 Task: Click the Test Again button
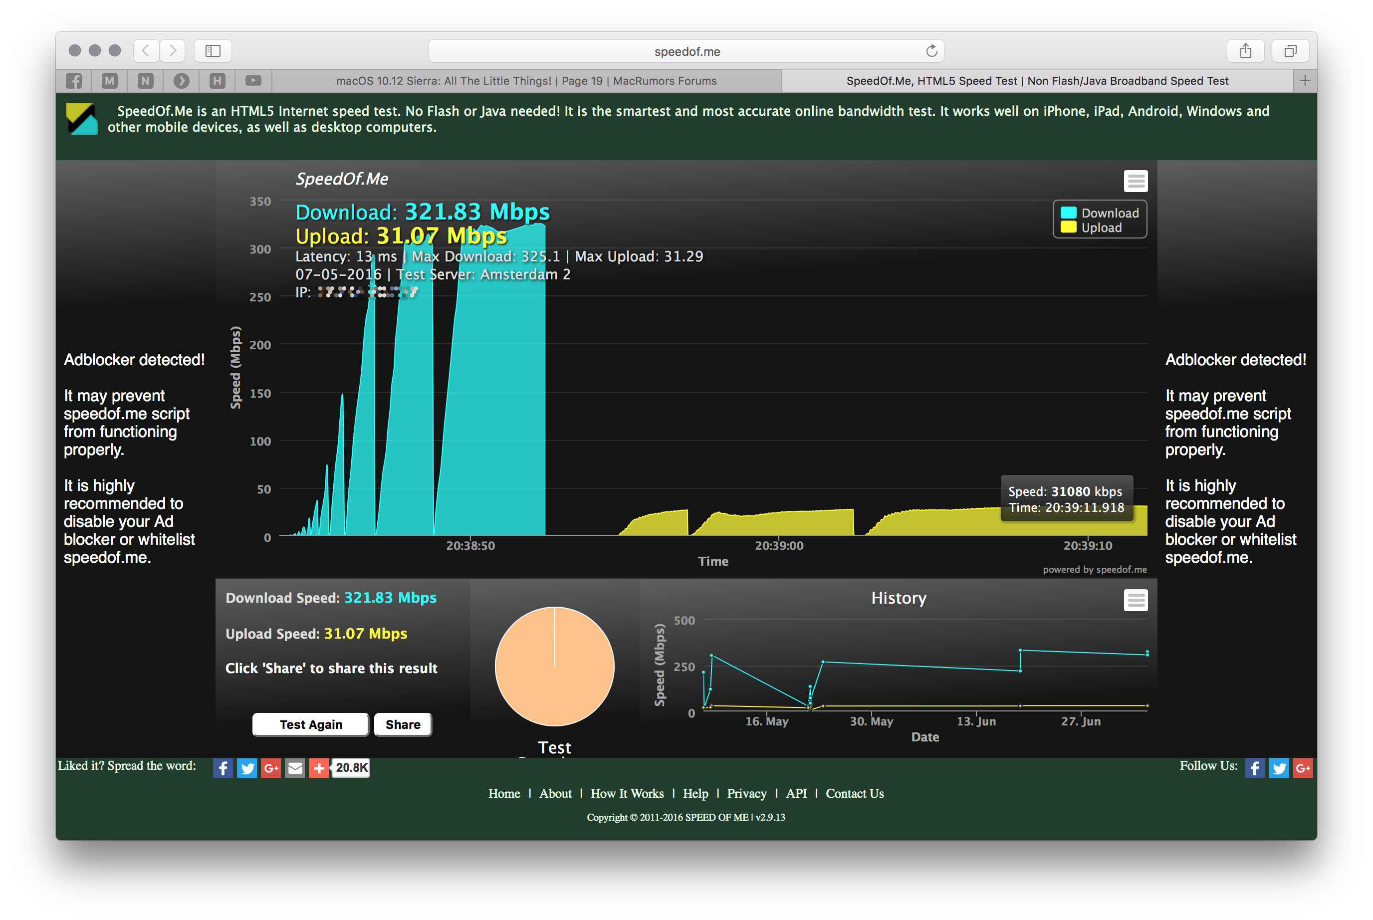click(310, 724)
